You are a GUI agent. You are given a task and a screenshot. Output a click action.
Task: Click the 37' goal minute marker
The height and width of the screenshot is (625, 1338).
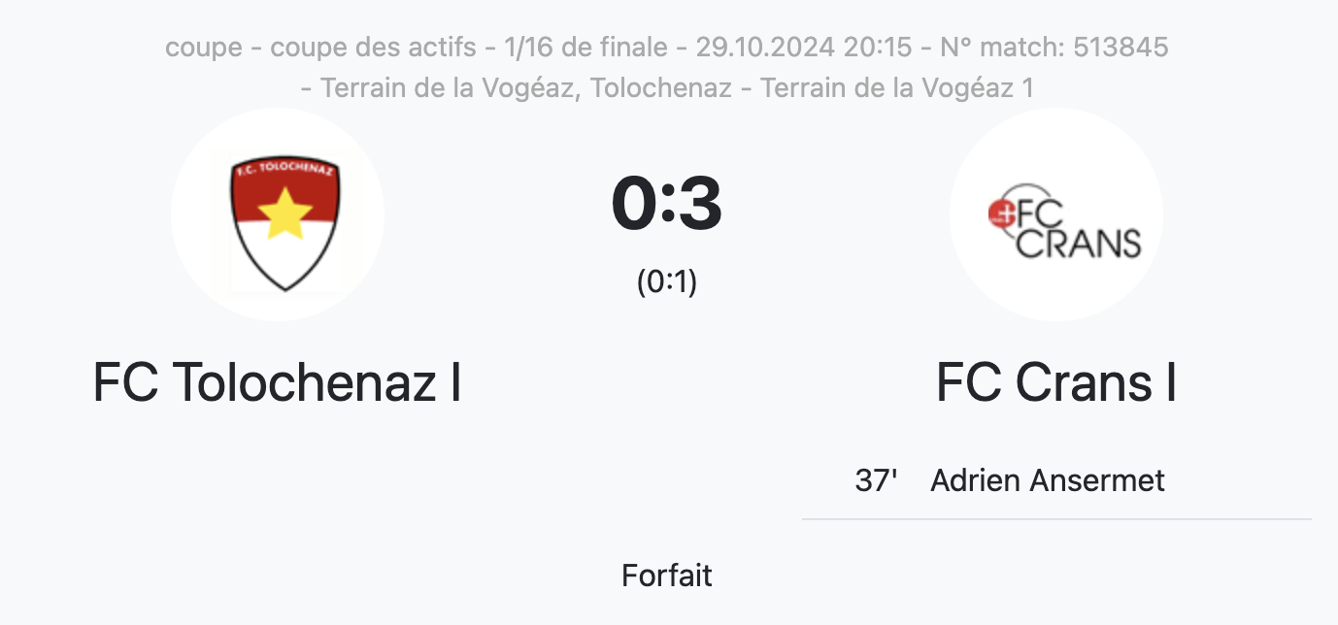coord(876,480)
